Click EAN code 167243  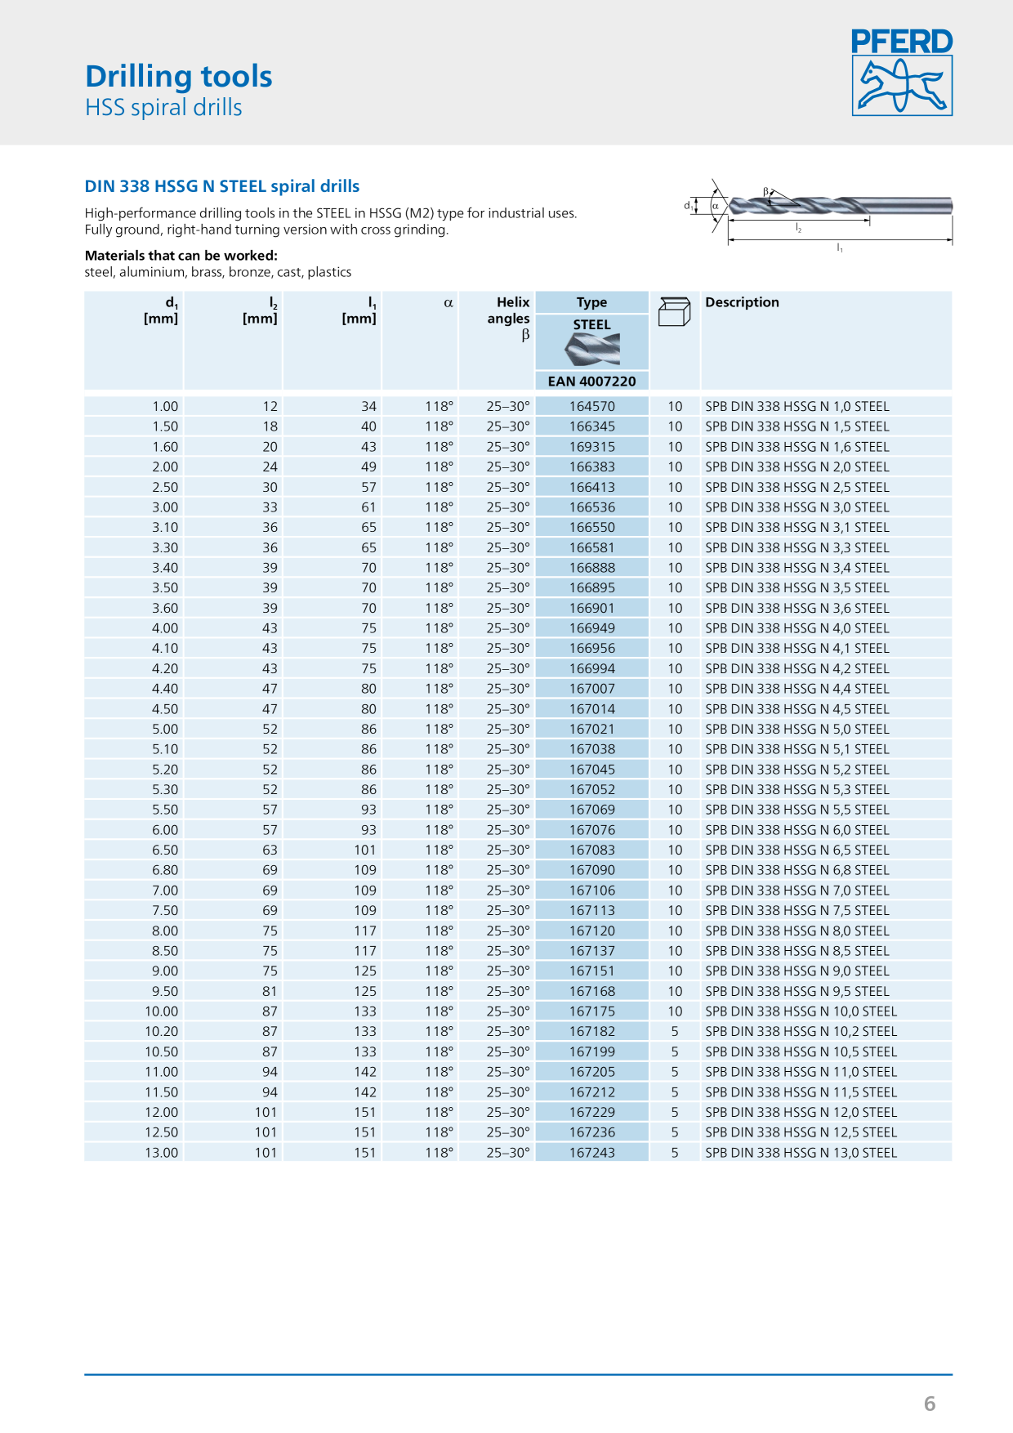click(592, 1153)
